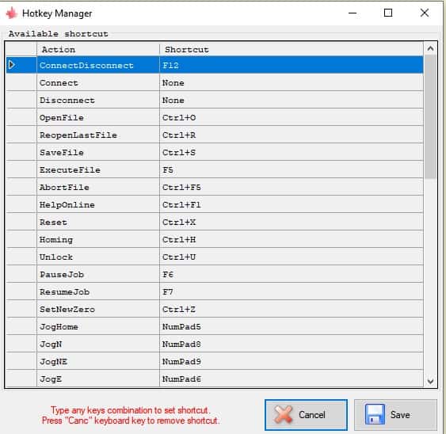Viewport: 446px width, 434px height.
Task: Click the floppy disk Save icon
Action: [x=375, y=414]
